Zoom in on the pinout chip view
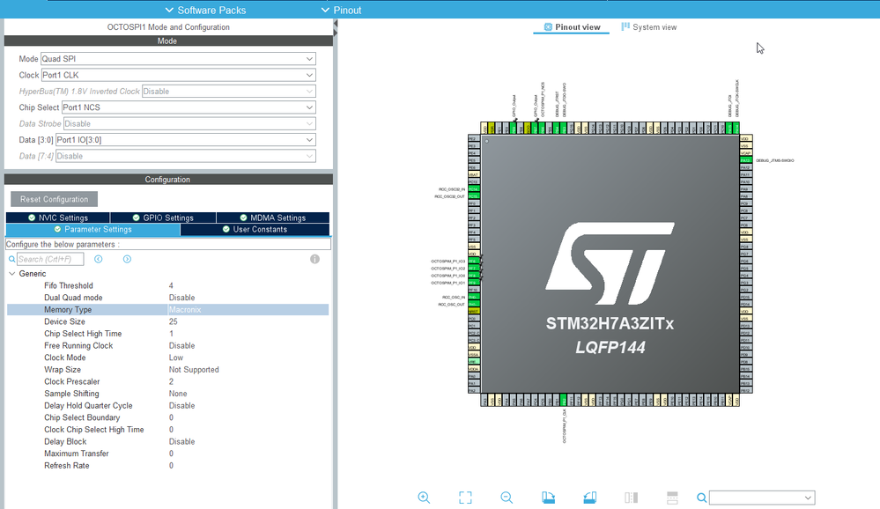The width and height of the screenshot is (880, 509). [x=424, y=498]
